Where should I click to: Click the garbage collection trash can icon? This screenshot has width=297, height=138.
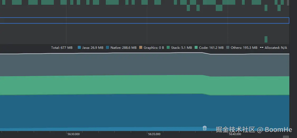coord(205,128)
